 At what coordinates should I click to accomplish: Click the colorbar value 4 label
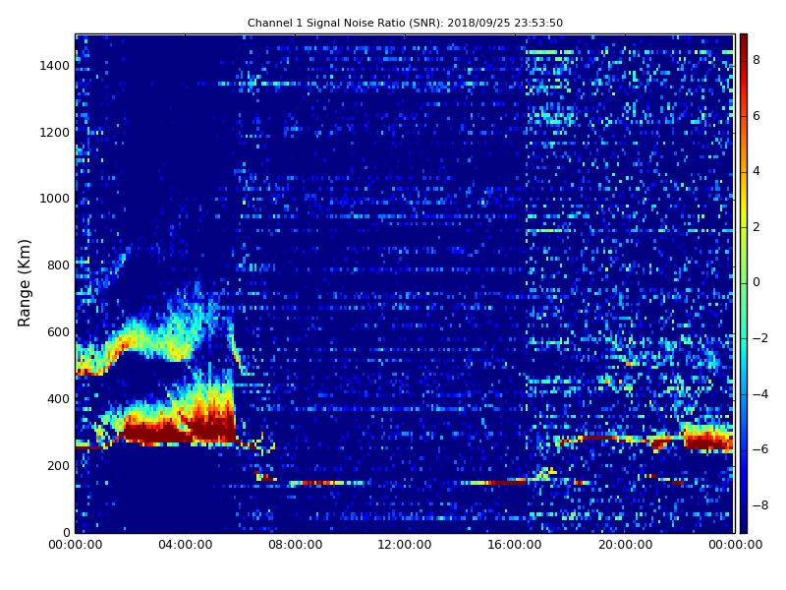coord(757,171)
